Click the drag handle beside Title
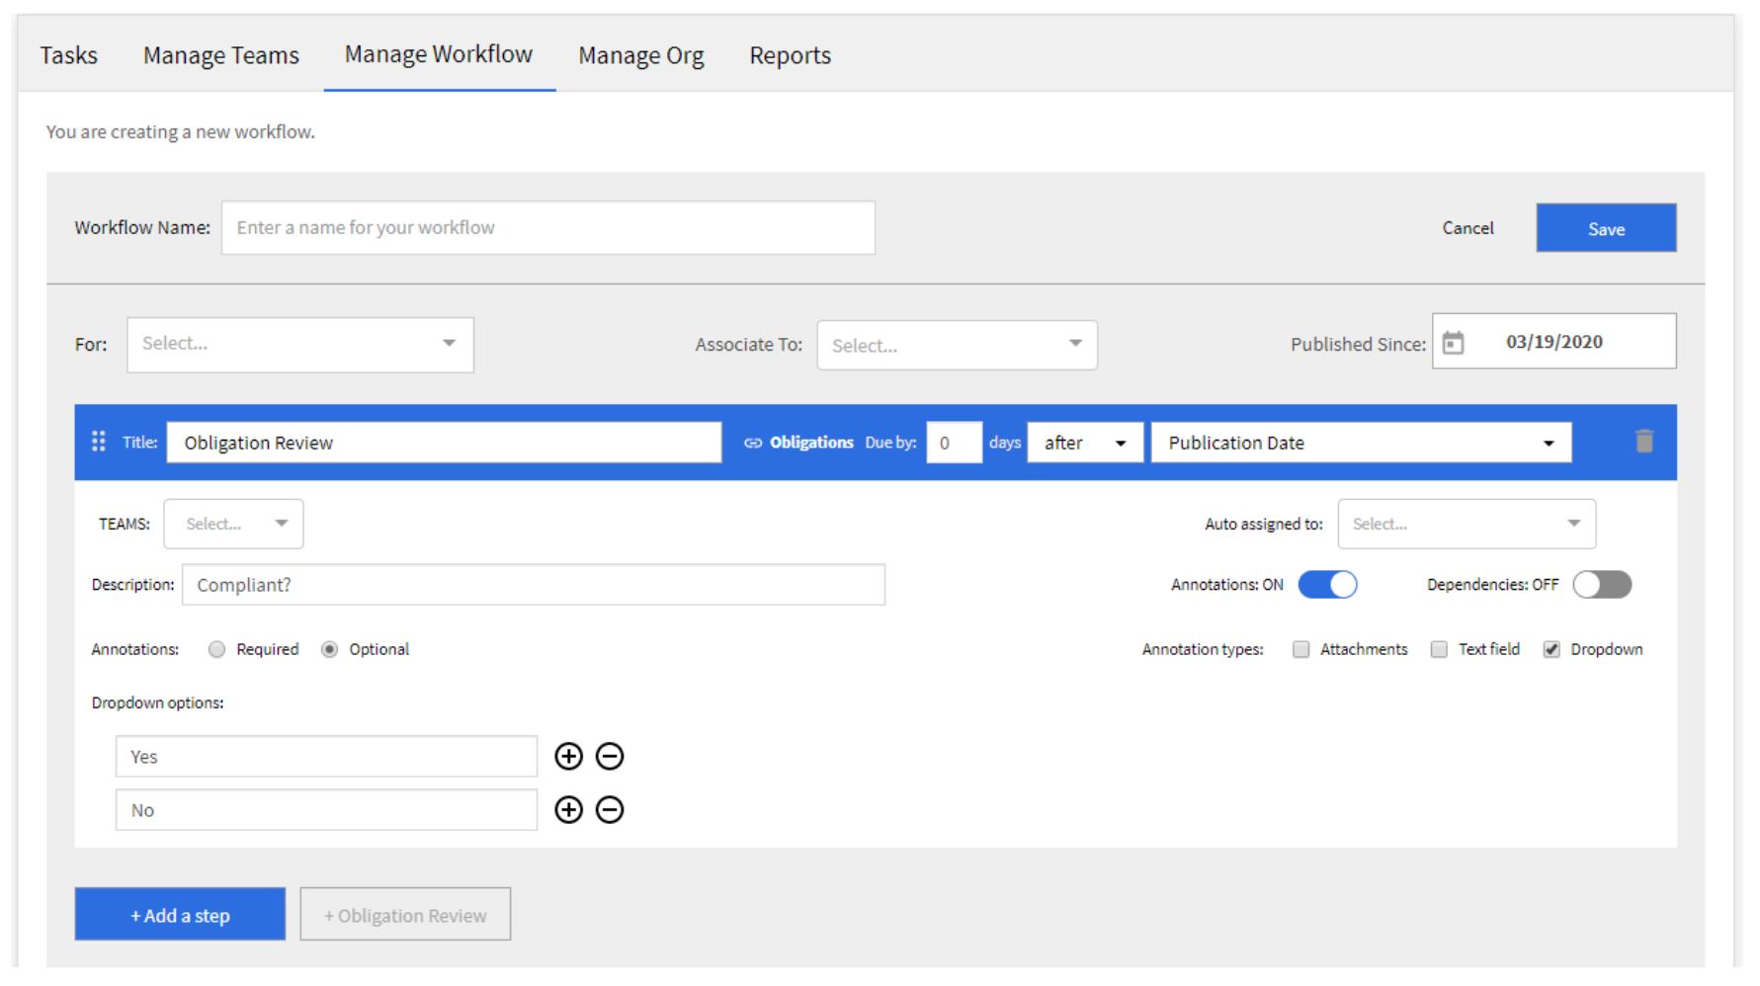Viewport: 1760px width, 986px height. click(98, 442)
